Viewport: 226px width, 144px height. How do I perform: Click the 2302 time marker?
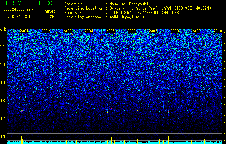pos(46,31)
